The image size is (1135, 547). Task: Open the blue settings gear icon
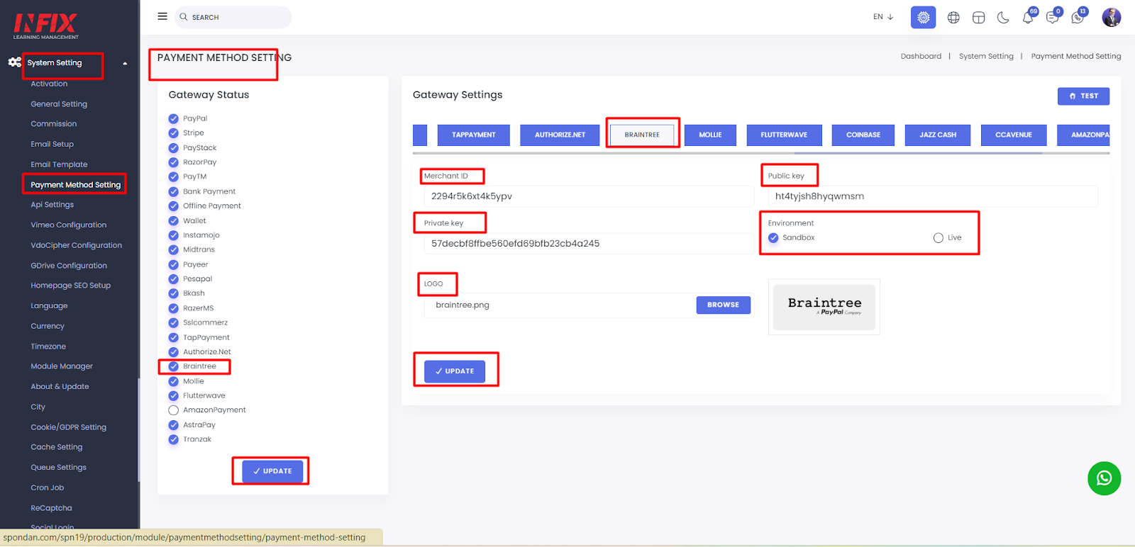click(x=923, y=17)
